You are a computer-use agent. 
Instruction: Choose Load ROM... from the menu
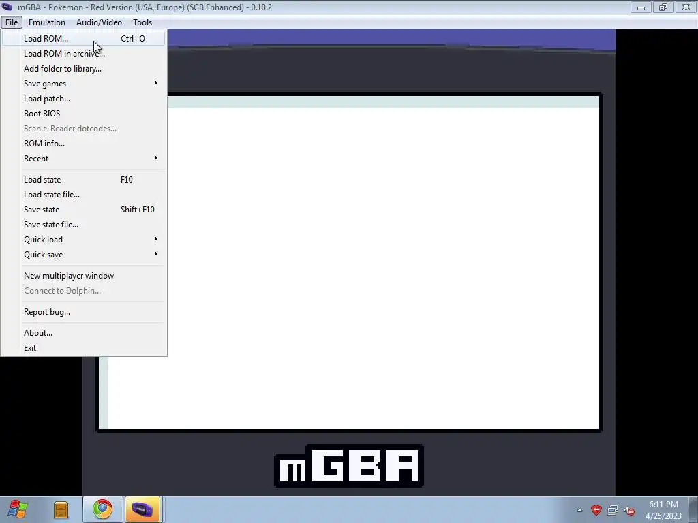tap(84, 39)
